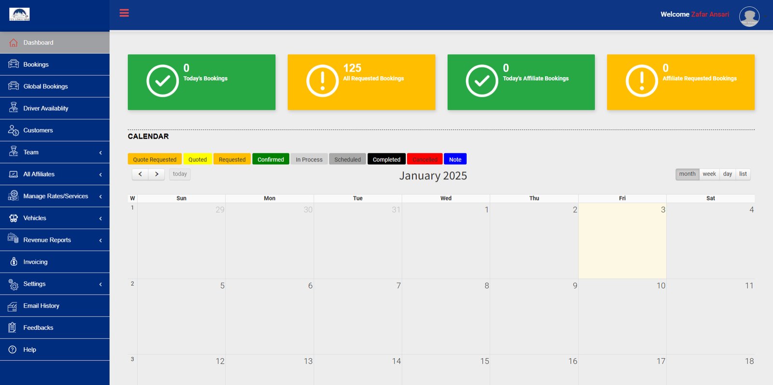Open the Dashboard menu item
This screenshot has width=773, height=385.
tap(38, 43)
